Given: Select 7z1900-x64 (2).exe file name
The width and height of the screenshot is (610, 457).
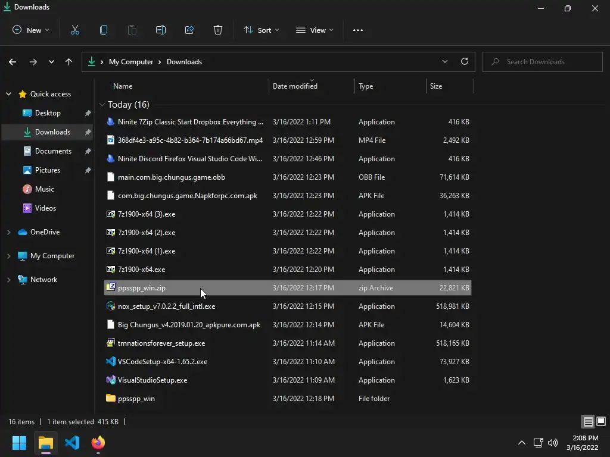Looking at the screenshot, I should coord(147,233).
